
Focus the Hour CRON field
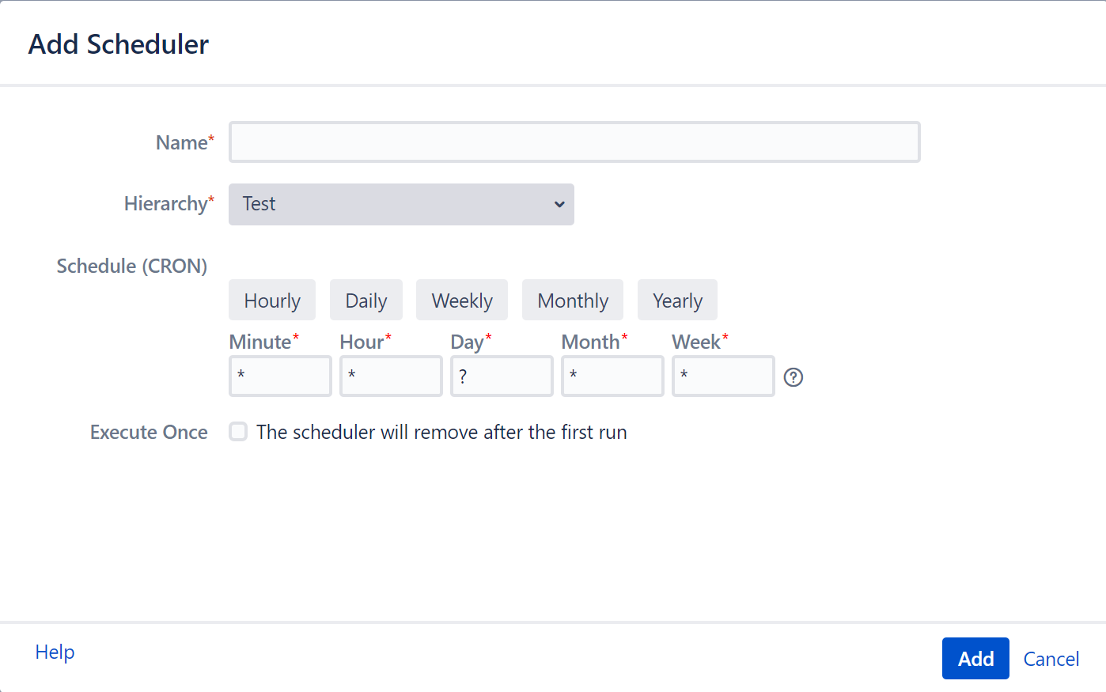point(391,376)
